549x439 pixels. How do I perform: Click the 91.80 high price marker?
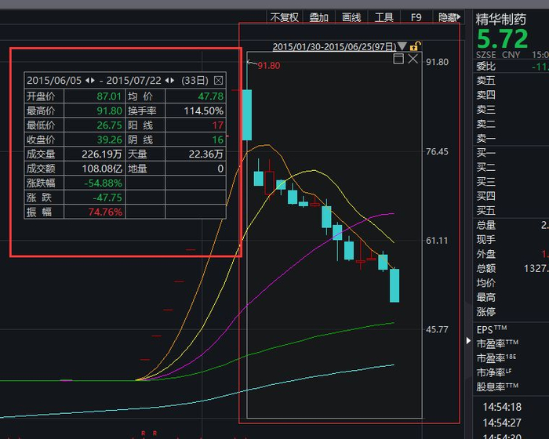tap(268, 66)
